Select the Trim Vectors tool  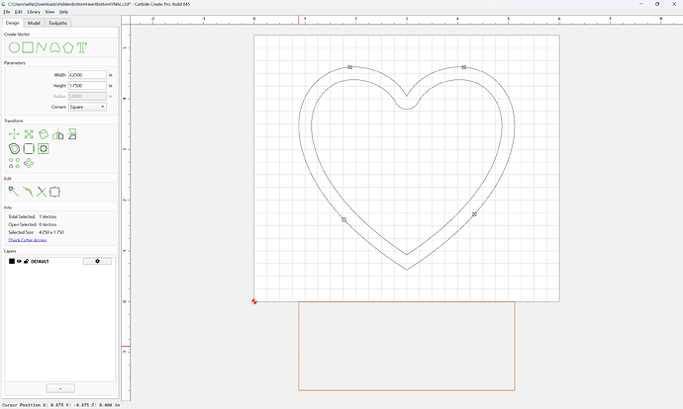pos(42,192)
